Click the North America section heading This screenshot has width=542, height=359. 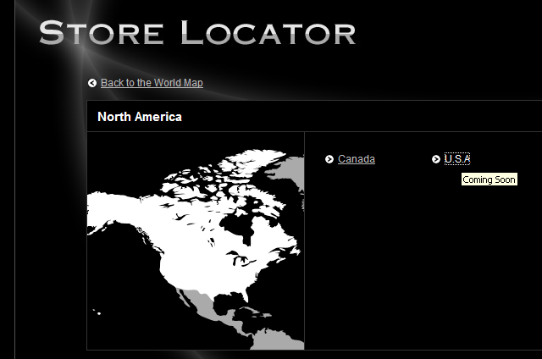click(x=139, y=117)
